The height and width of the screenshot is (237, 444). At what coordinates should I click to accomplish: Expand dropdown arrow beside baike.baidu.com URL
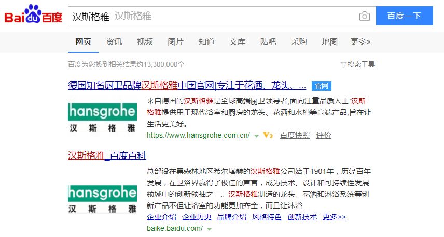(x=210, y=229)
